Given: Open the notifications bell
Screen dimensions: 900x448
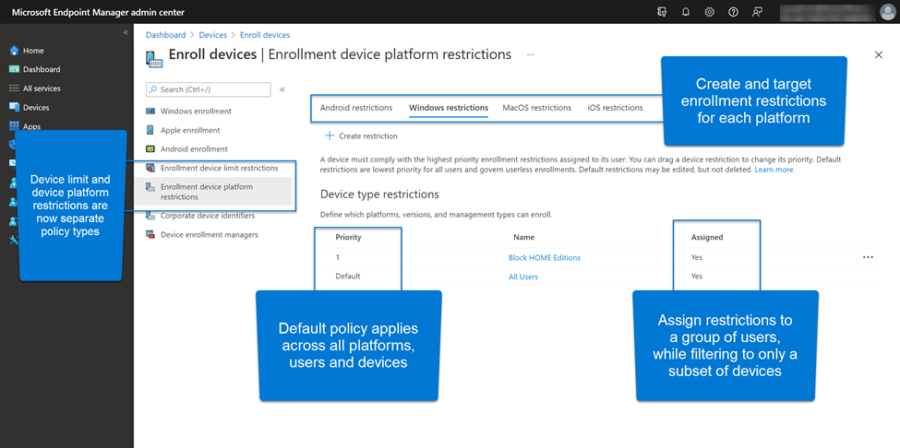Looking at the screenshot, I should pyautogui.click(x=685, y=12).
